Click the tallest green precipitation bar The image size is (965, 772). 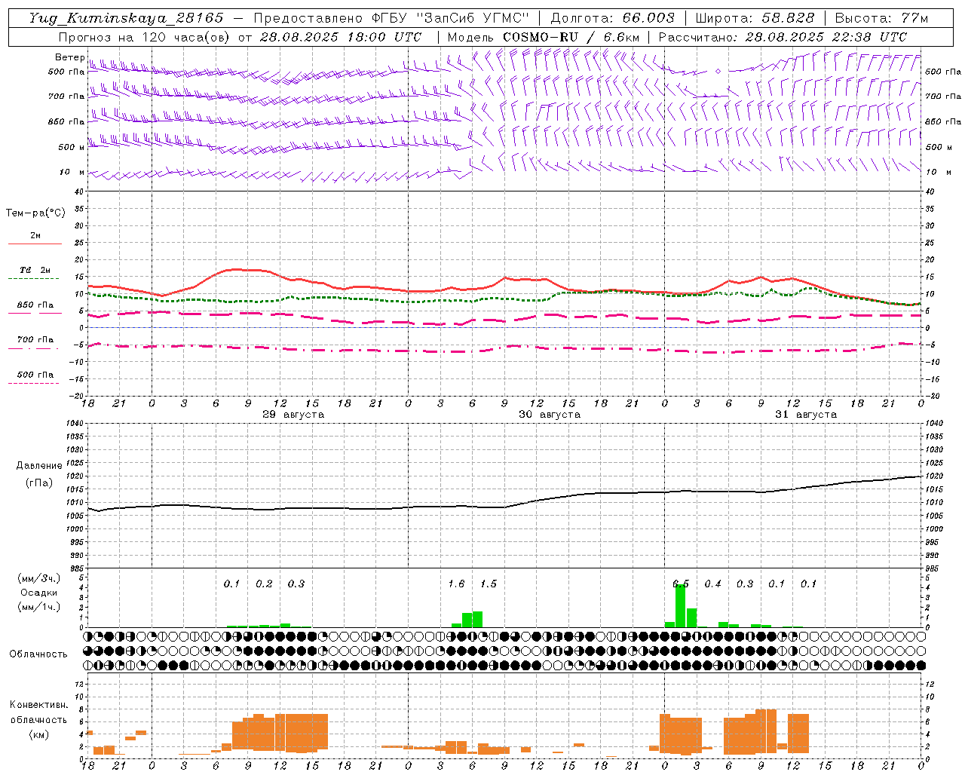(681, 606)
